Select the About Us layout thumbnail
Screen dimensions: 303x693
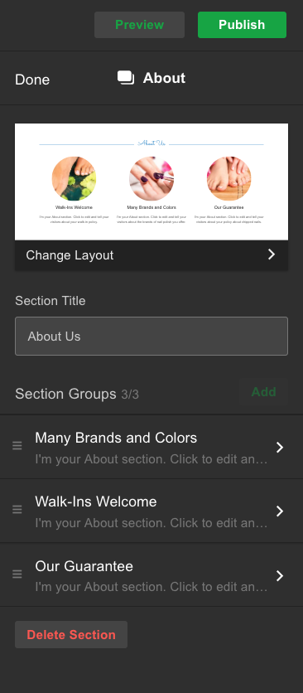pyautogui.click(x=151, y=182)
